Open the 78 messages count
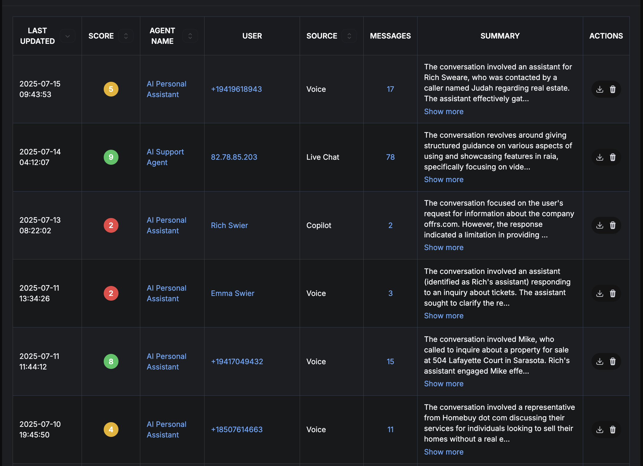The image size is (643, 466). (390, 157)
